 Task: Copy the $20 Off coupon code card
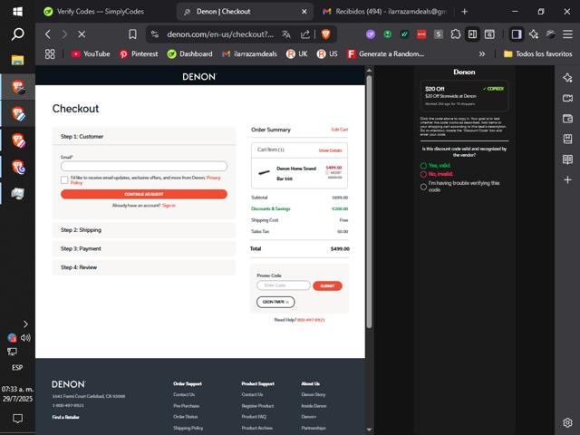464,96
